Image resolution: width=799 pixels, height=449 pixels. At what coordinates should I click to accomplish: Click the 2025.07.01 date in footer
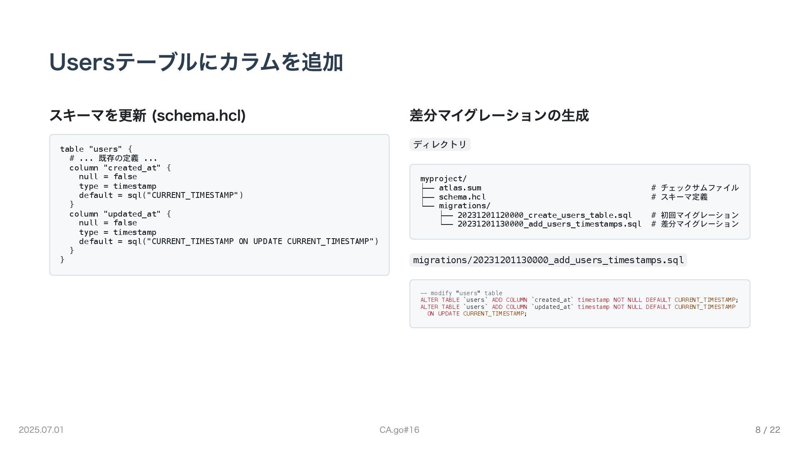41,430
